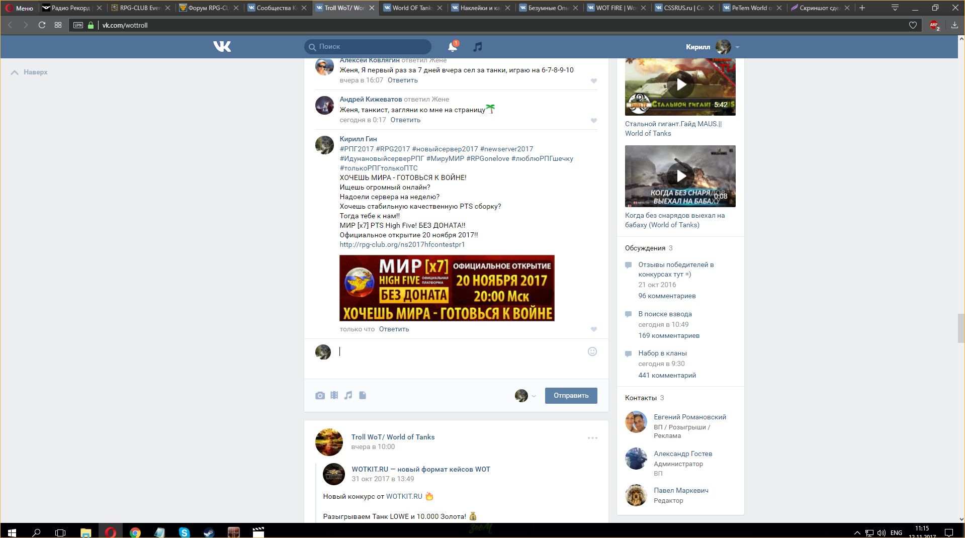Open the rpg-club.org contest link
The image size is (965, 538).
point(402,245)
